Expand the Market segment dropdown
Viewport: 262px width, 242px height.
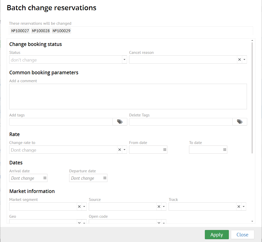click(84, 207)
